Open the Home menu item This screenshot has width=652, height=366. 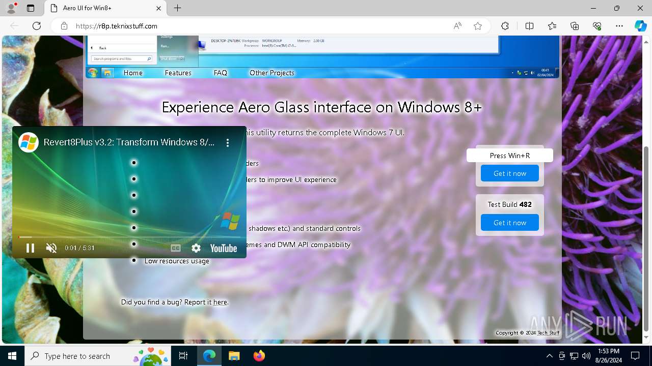tap(133, 73)
